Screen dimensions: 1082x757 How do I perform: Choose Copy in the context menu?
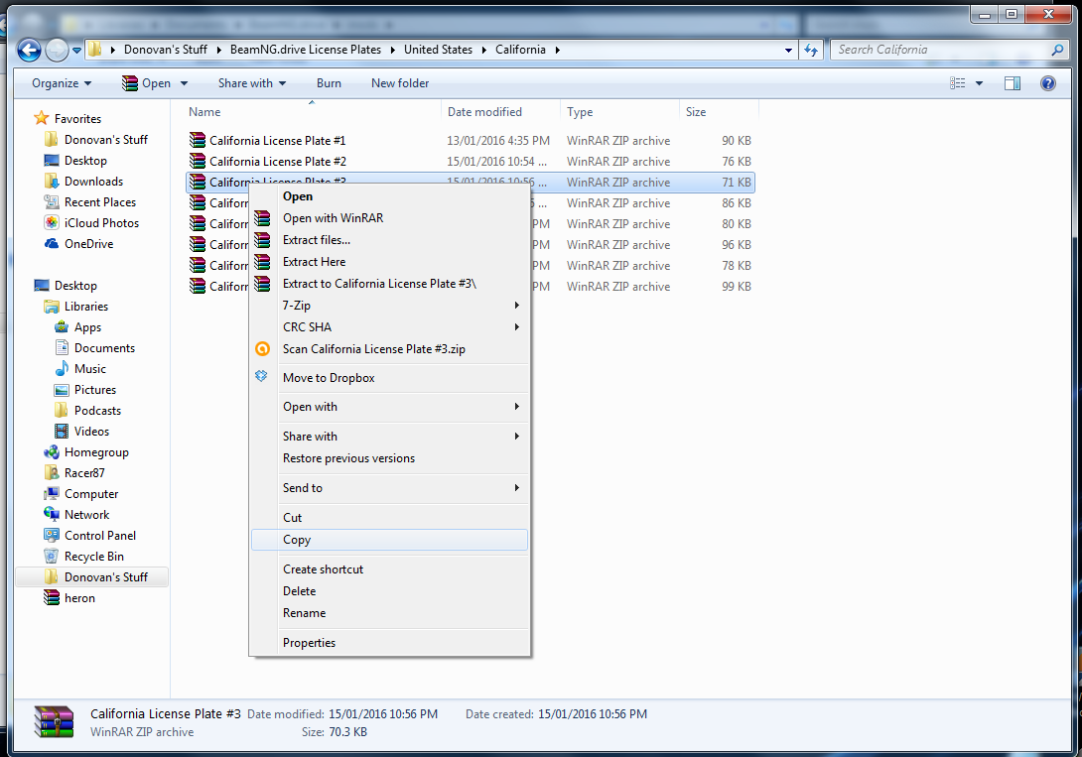390,540
